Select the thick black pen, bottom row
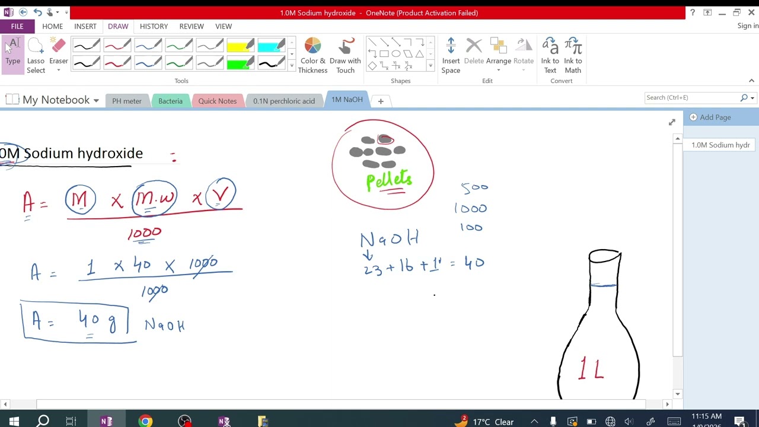759x427 pixels. [87, 62]
